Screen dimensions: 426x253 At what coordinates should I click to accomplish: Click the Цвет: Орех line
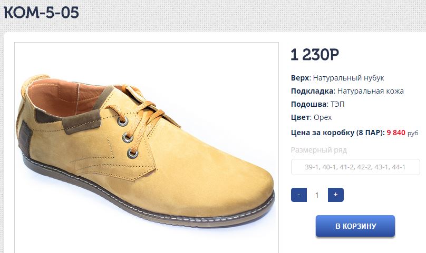coord(311,117)
